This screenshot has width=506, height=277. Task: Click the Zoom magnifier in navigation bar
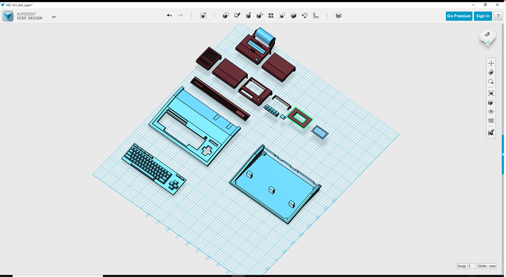[x=491, y=82]
